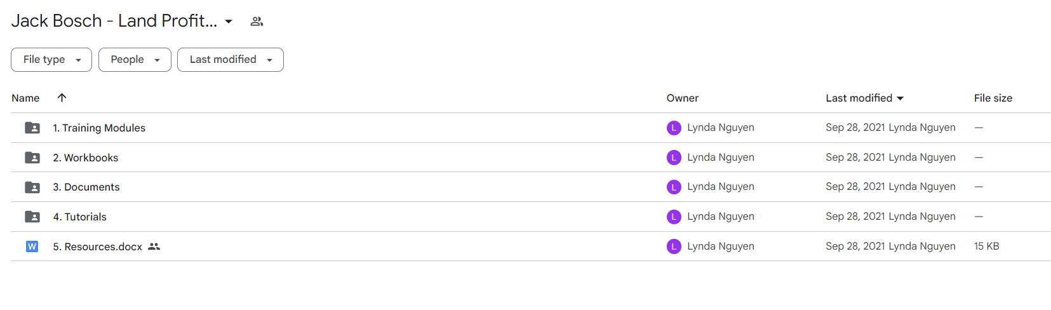The width and height of the screenshot is (1051, 310).
Task: Select the 4. Tutorials folder name
Action: 80,217
